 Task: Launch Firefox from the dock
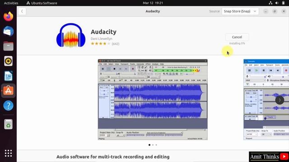8,17
